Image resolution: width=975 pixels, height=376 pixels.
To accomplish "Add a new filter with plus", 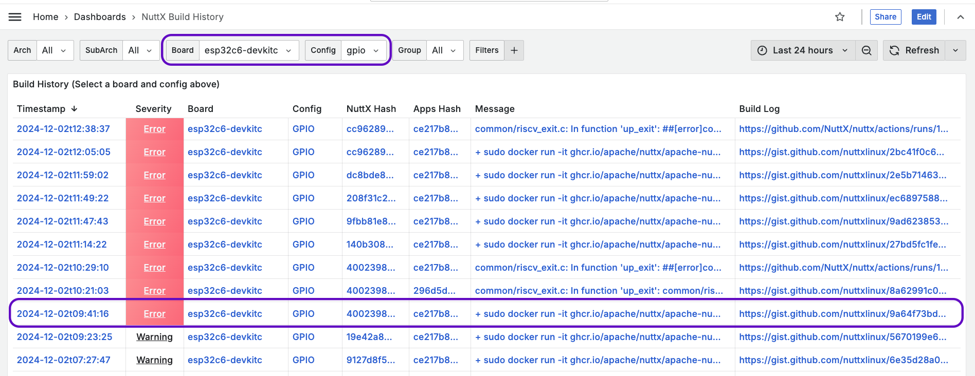I will point(514,50).
